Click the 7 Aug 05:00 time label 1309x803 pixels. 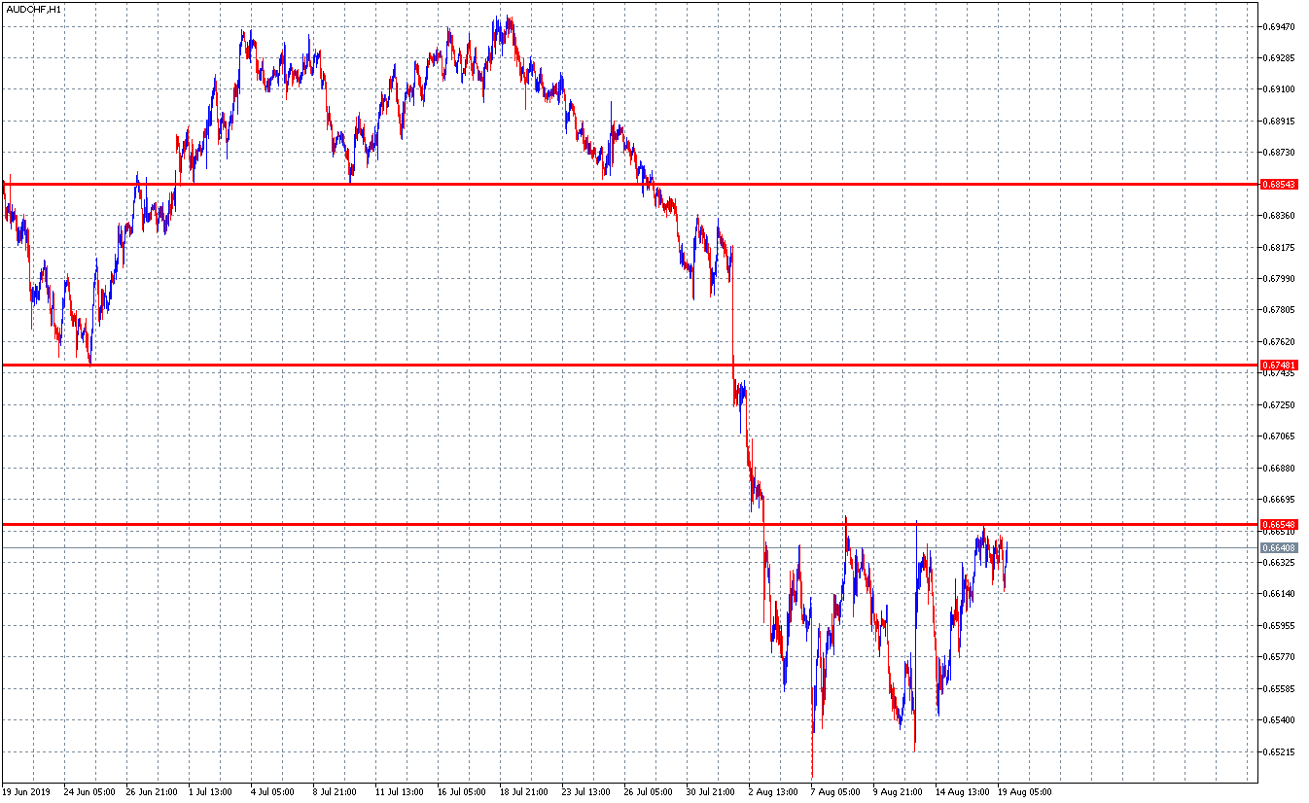[x=835, y=792]
